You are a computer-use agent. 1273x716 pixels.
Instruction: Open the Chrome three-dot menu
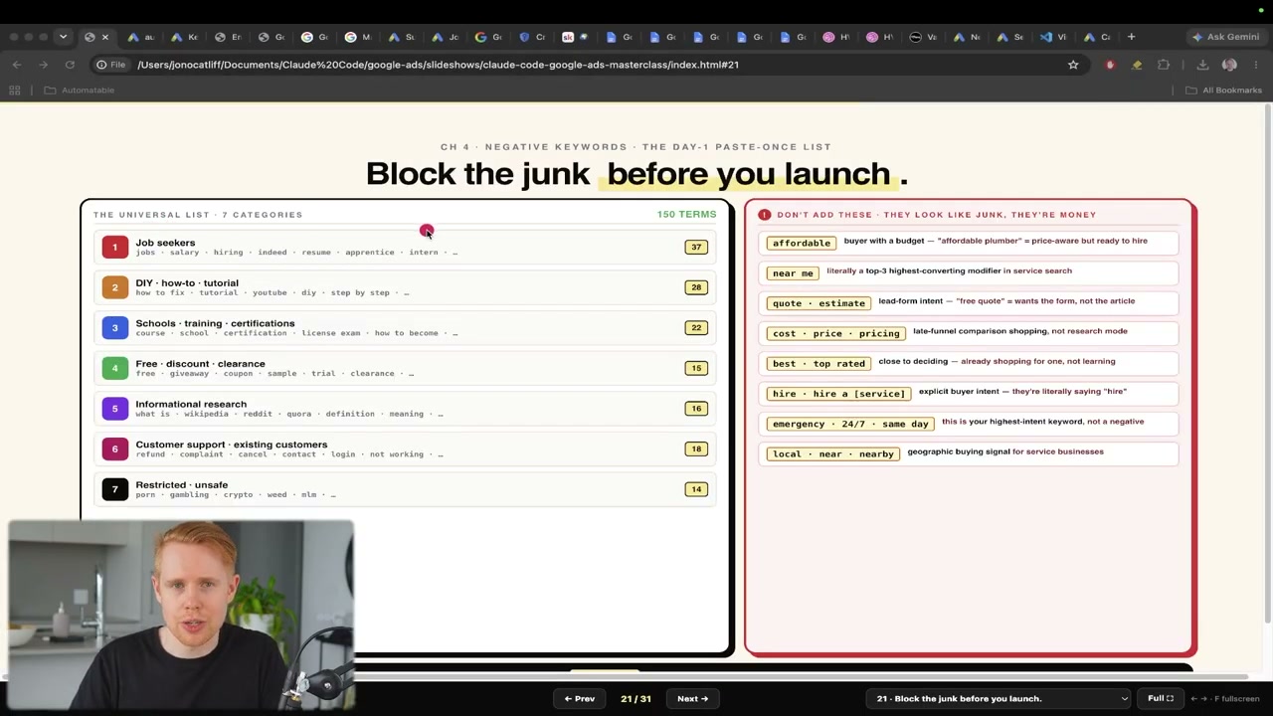pos(1257,65)
